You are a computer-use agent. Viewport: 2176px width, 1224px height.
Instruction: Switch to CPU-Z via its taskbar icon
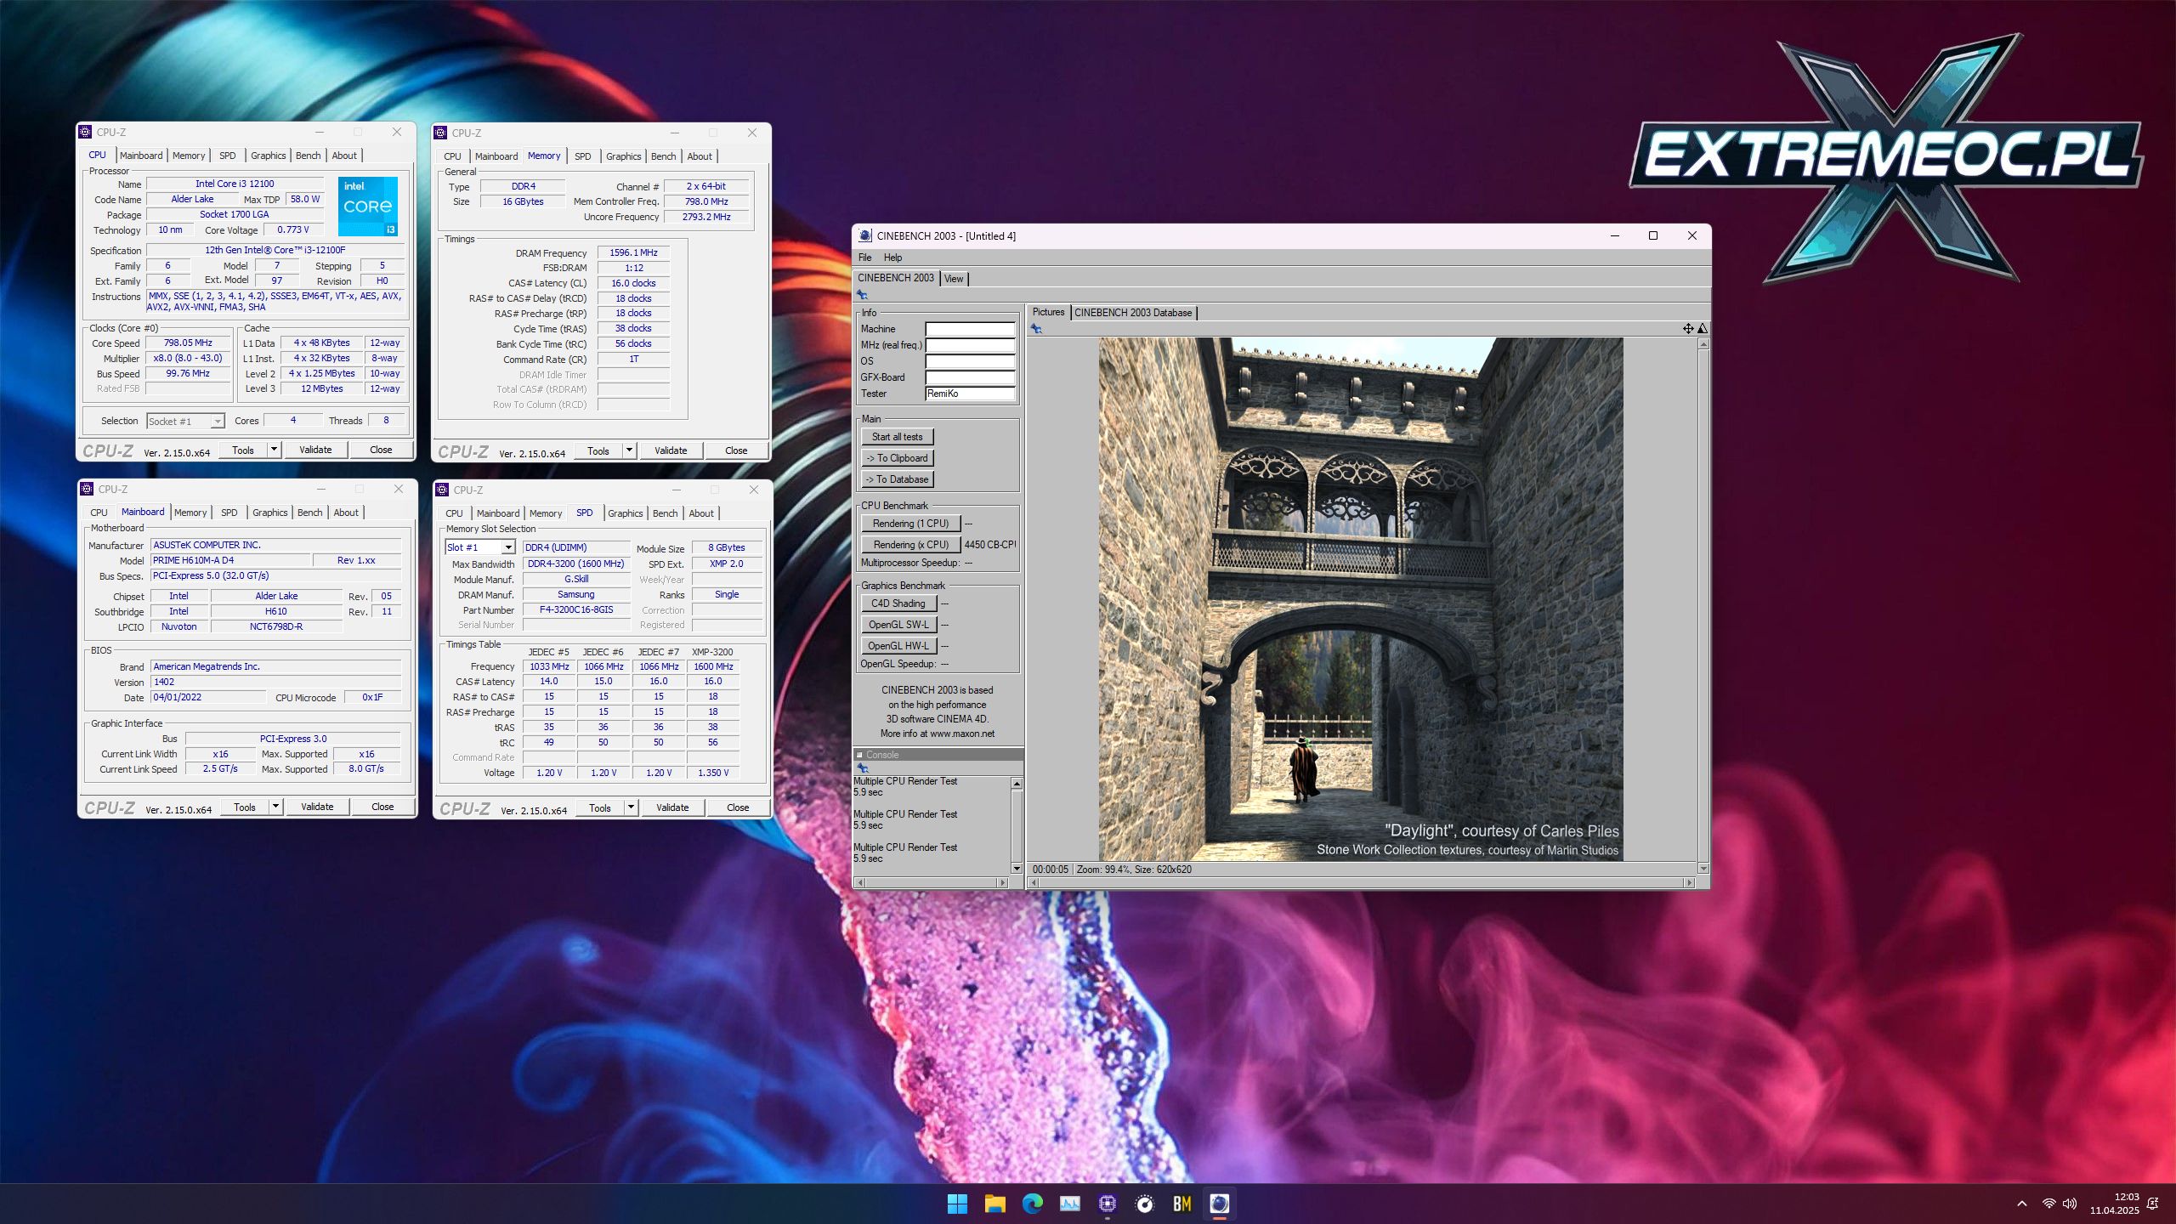pos(1107,1204)
